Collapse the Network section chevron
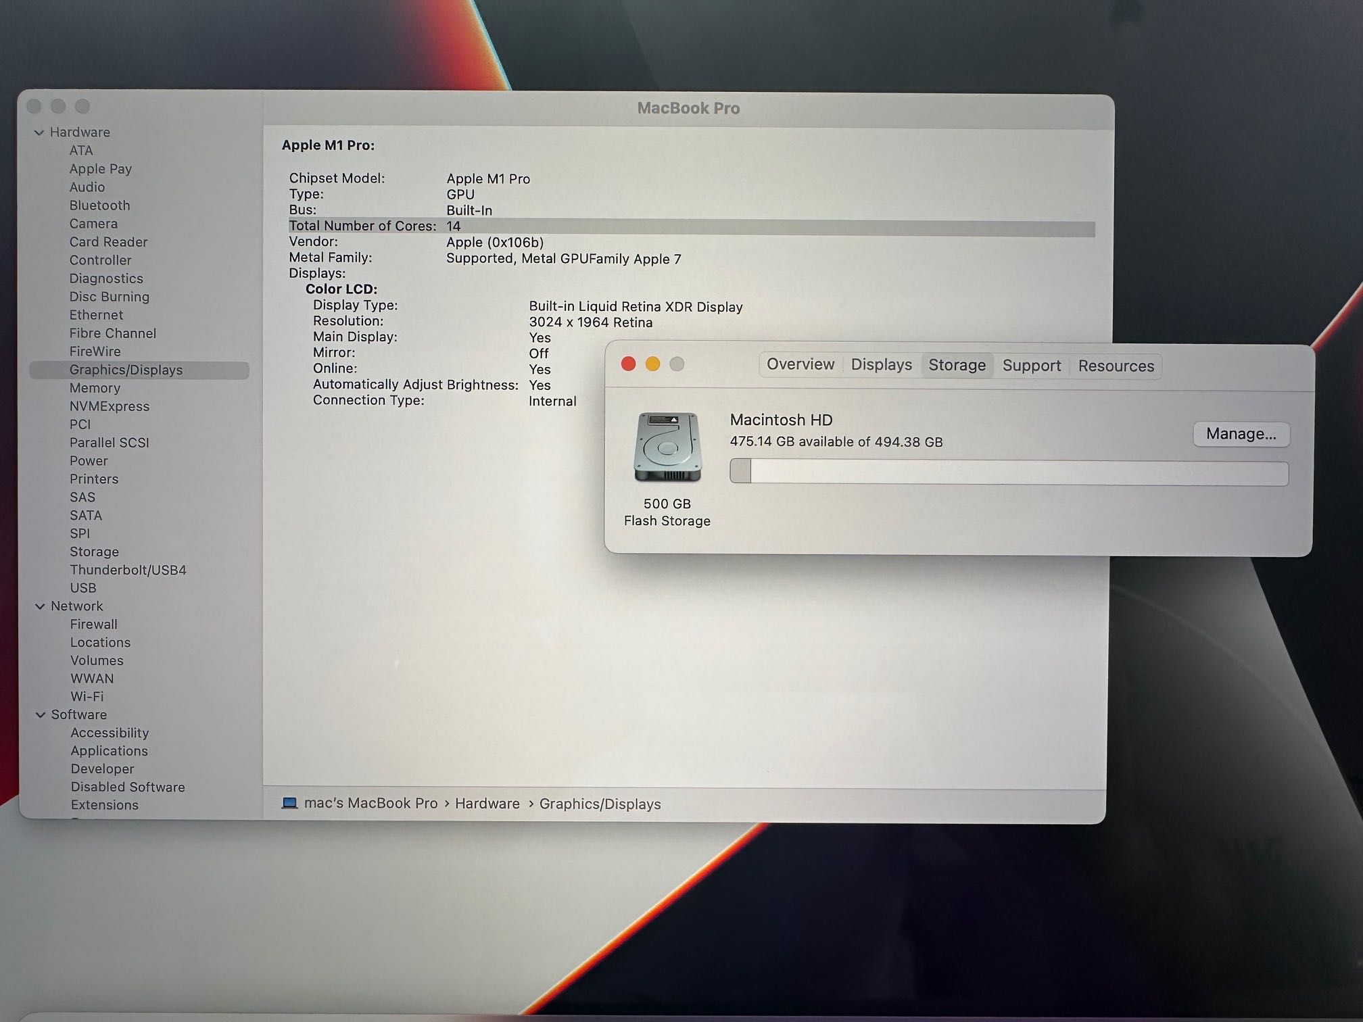This screenshot has width=1363, height=1022. pyautogui.click(x=40, y=606)
